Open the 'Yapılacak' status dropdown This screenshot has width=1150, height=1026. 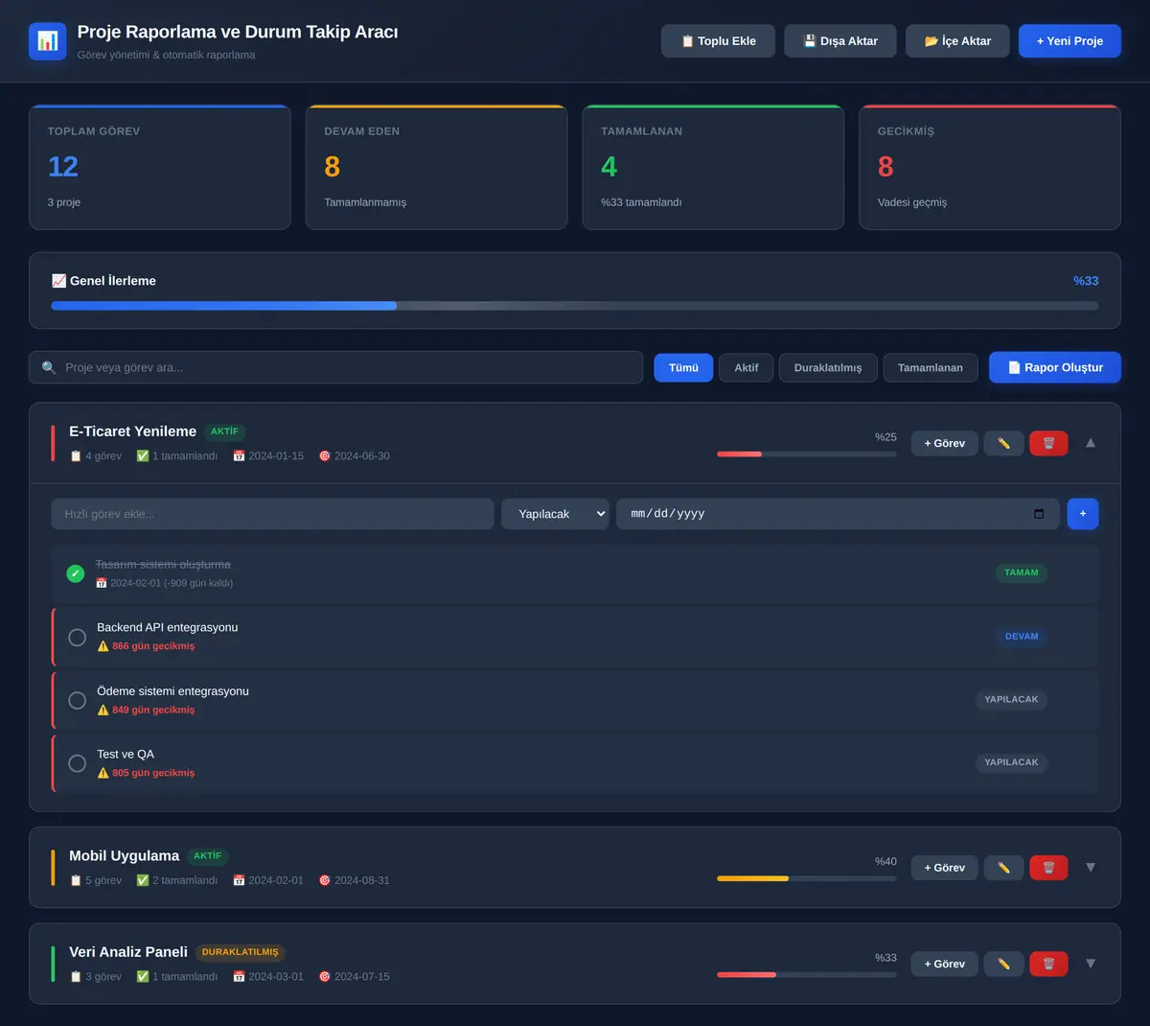pyautogui.click(x=555, y=514)
